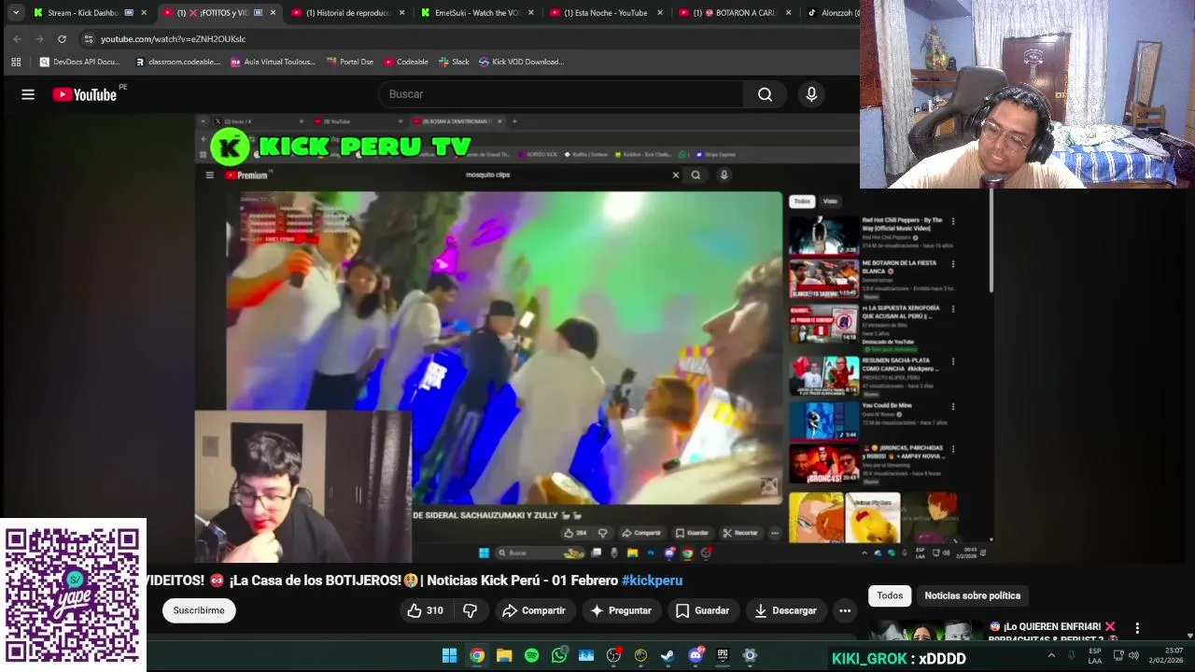This screenshot has height=672, width=1195.
Task: Like the video showing 310 likes
Action: tap(425, 610)
